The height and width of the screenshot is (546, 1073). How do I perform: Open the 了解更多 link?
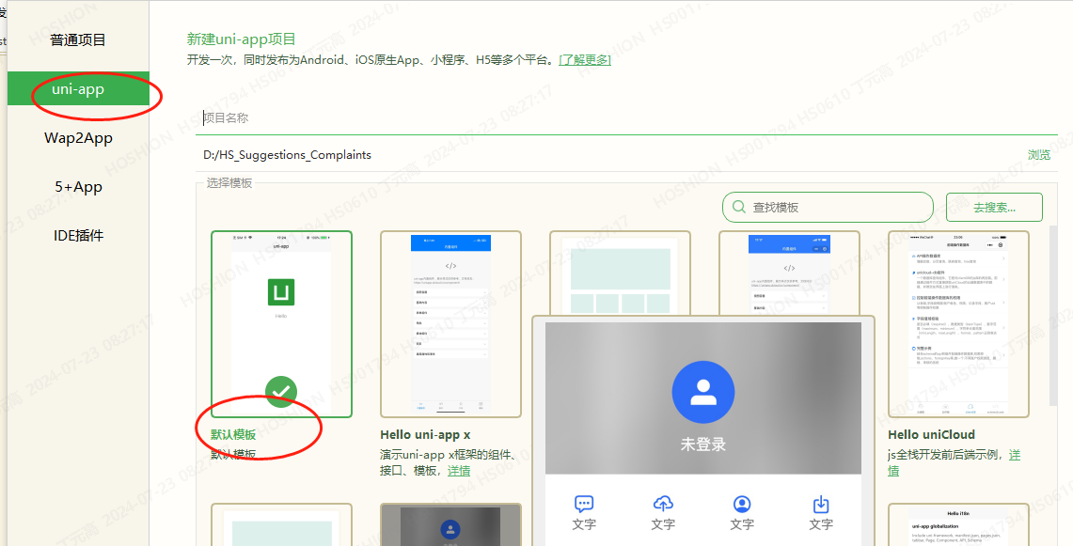click(x=585, y=59)
